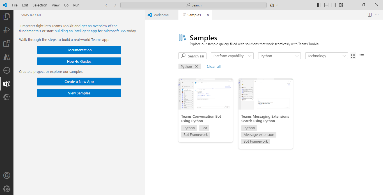Screen dimensions: 383x195
Task: Open the Copilot dropdown chevron
Action: coord(277,5)
